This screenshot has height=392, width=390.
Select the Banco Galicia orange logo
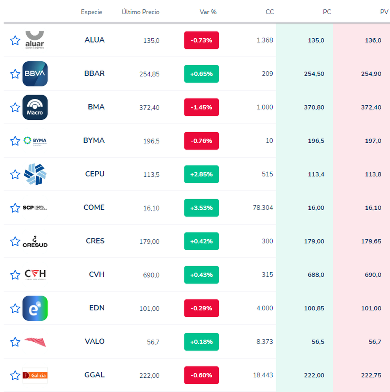(35, 375)
